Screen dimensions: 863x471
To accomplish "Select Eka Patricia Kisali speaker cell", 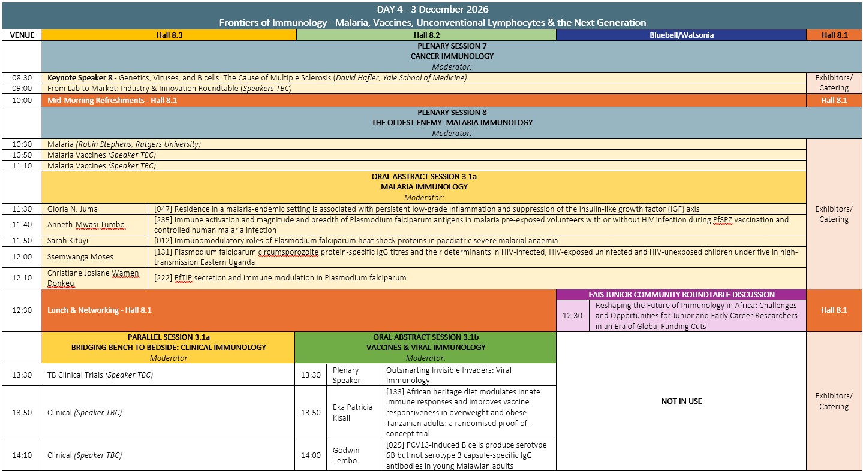I will [x=353, y=412].
